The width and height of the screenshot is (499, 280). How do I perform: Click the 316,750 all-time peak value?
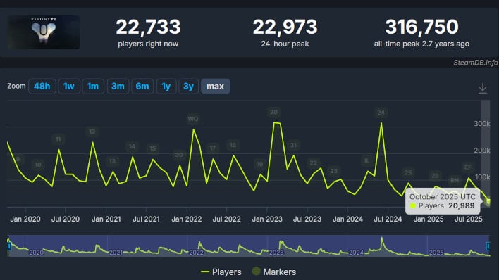(421, 27)
